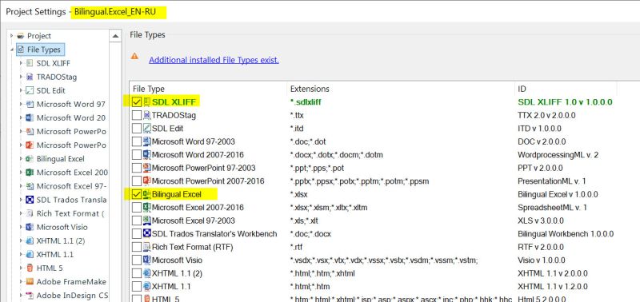Click the warning triangle icon near the link
This screenshot has height=302, width=640.
pyautogui.click(x=134, y=56)
